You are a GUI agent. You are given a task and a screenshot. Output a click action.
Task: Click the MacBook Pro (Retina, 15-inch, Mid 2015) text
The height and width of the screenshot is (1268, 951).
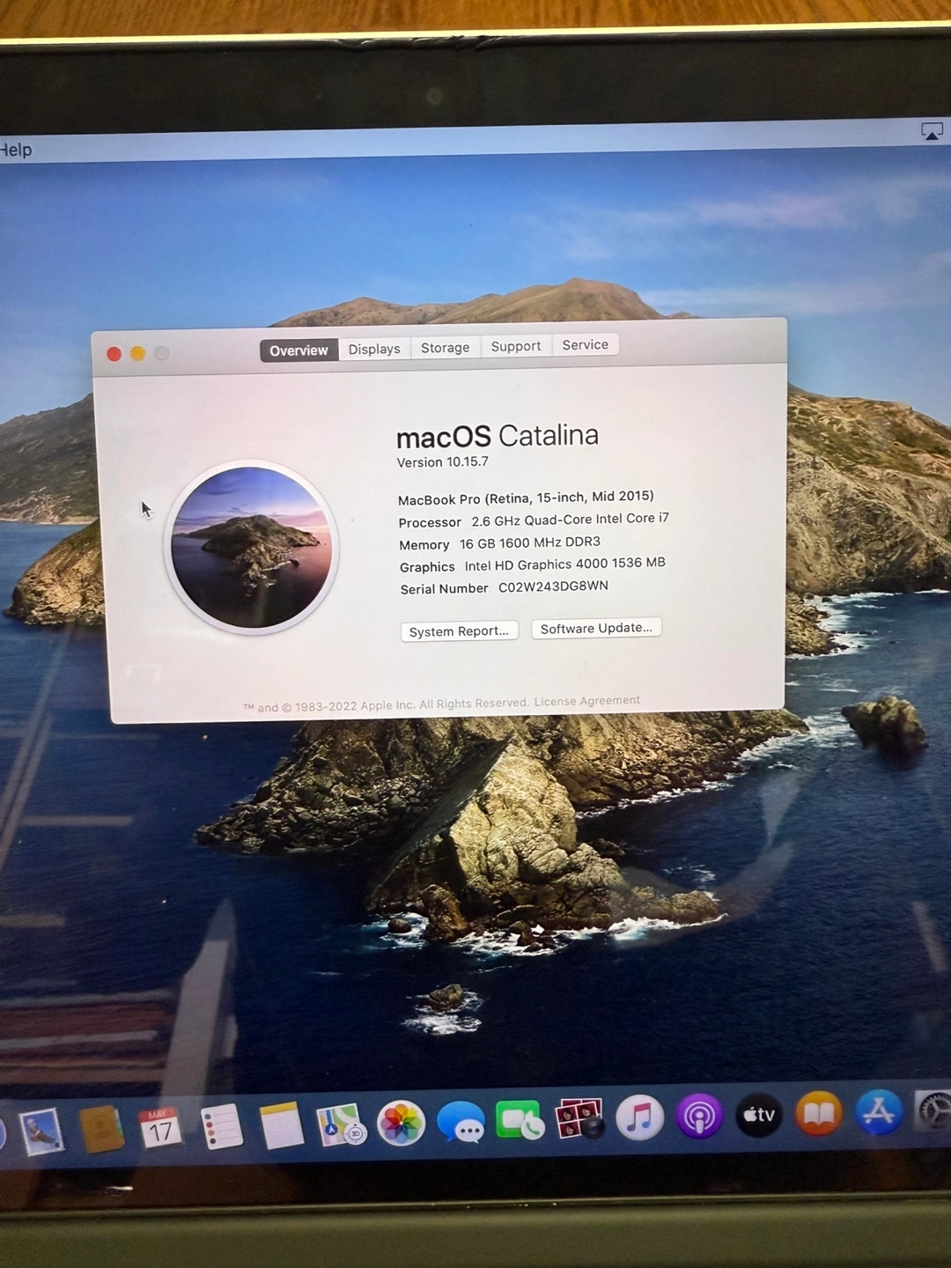(526, 498)
